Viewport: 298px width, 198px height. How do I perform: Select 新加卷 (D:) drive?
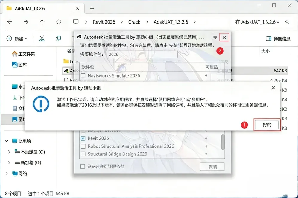pyautogui.click(x=28, y=163)
